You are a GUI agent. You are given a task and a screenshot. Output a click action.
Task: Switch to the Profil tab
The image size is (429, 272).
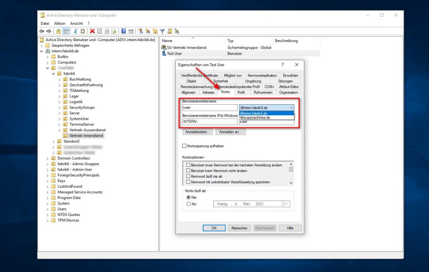pyautogui.click(x=242, y=92)
